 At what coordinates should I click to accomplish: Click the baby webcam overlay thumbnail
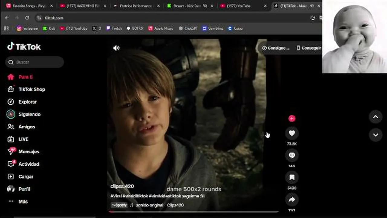pyautogui.click(x=354, y=36)
